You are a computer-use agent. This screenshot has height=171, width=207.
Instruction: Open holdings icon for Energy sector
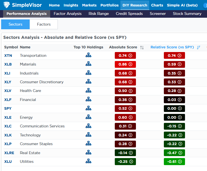coord(88,117)
